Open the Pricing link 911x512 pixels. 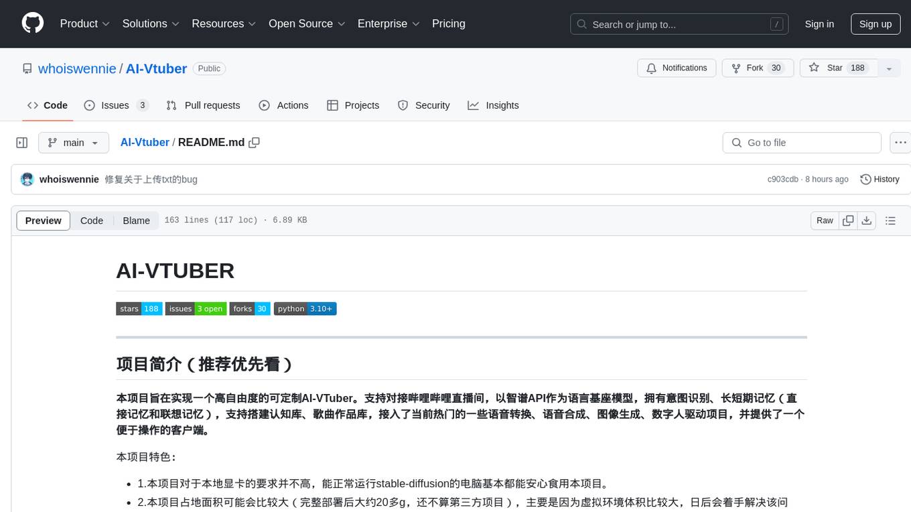click(x=449, y=23)
